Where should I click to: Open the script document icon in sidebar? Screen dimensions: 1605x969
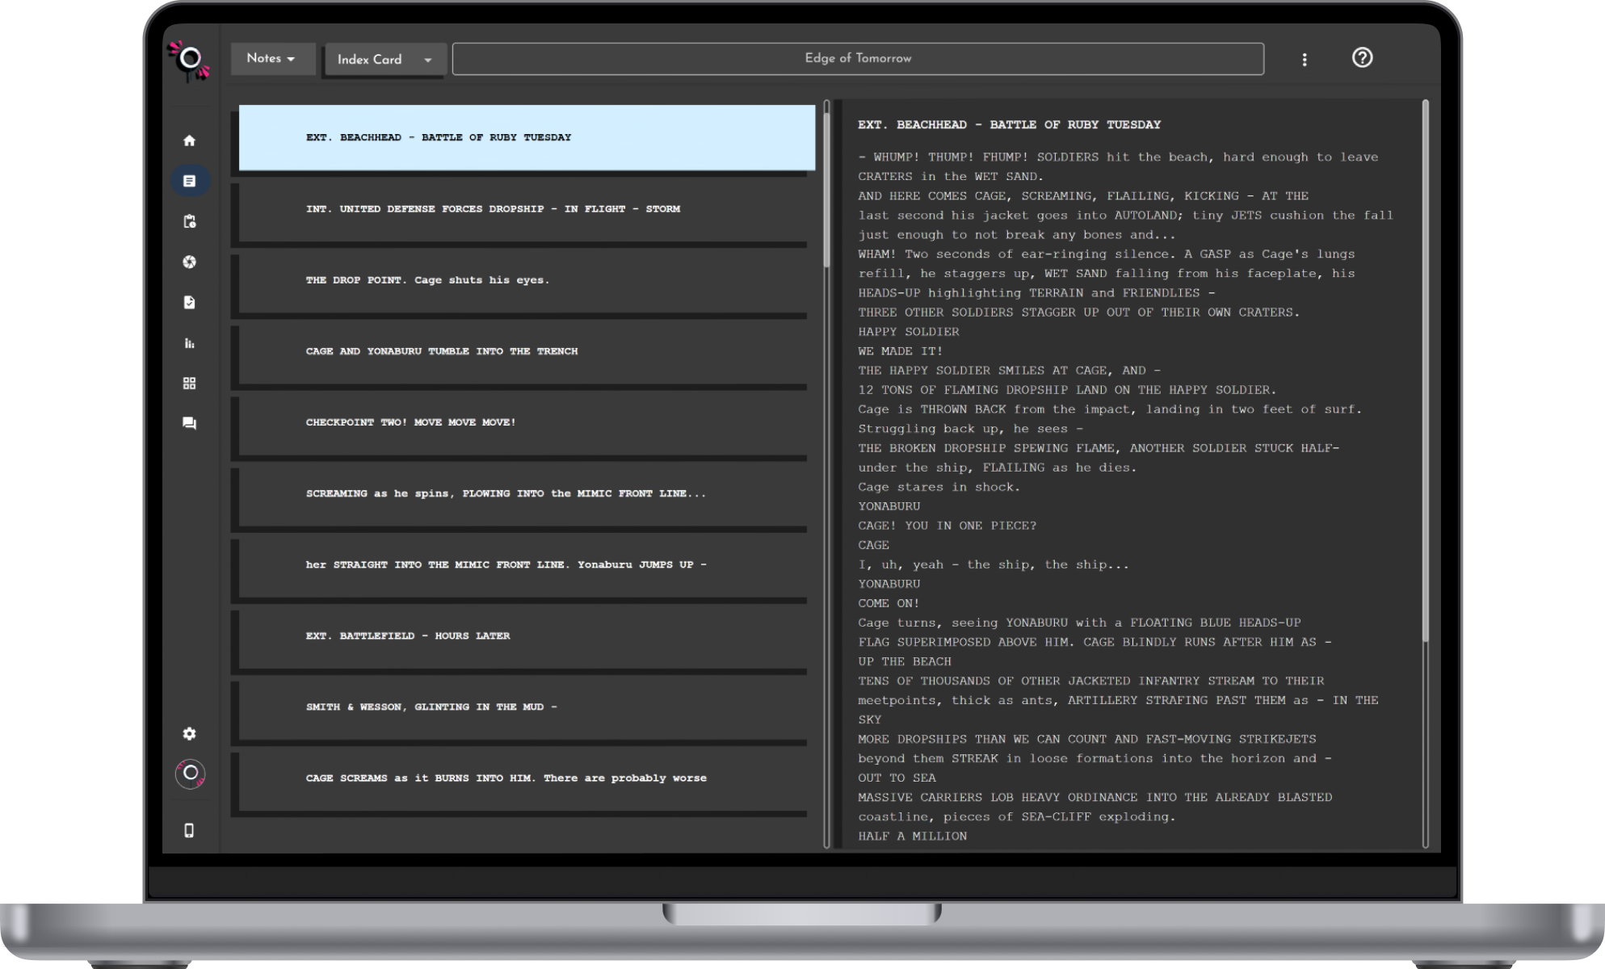tap(189, 181)
